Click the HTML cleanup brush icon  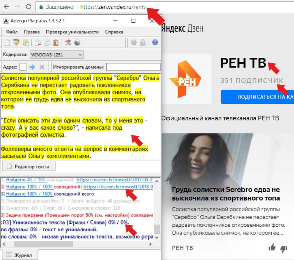[x=16, y=42]
